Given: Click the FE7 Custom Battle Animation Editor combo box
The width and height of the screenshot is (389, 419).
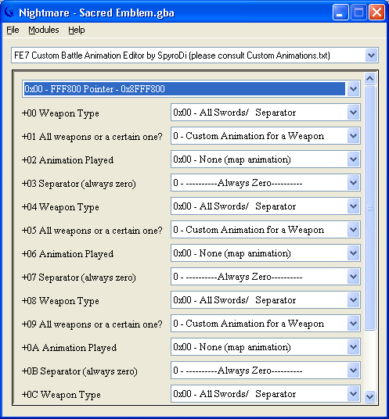Looking at the screenshot, I should tap(194, 56).
